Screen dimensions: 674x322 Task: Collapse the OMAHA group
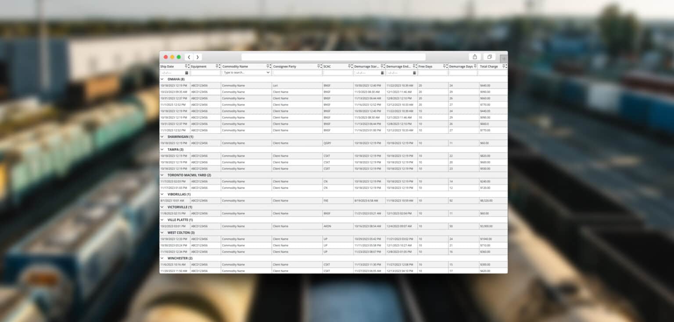click(162, 79)
